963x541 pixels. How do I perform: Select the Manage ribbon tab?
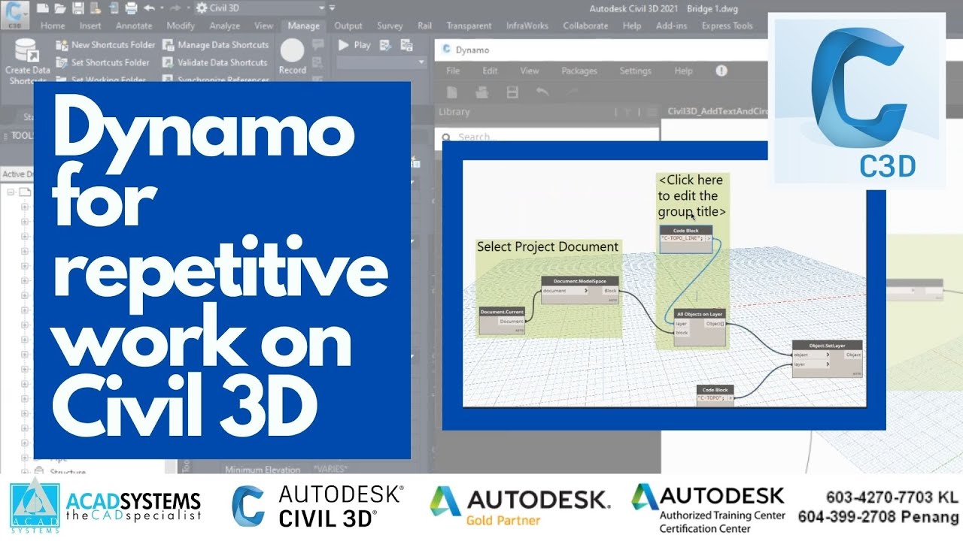[304, 26]
